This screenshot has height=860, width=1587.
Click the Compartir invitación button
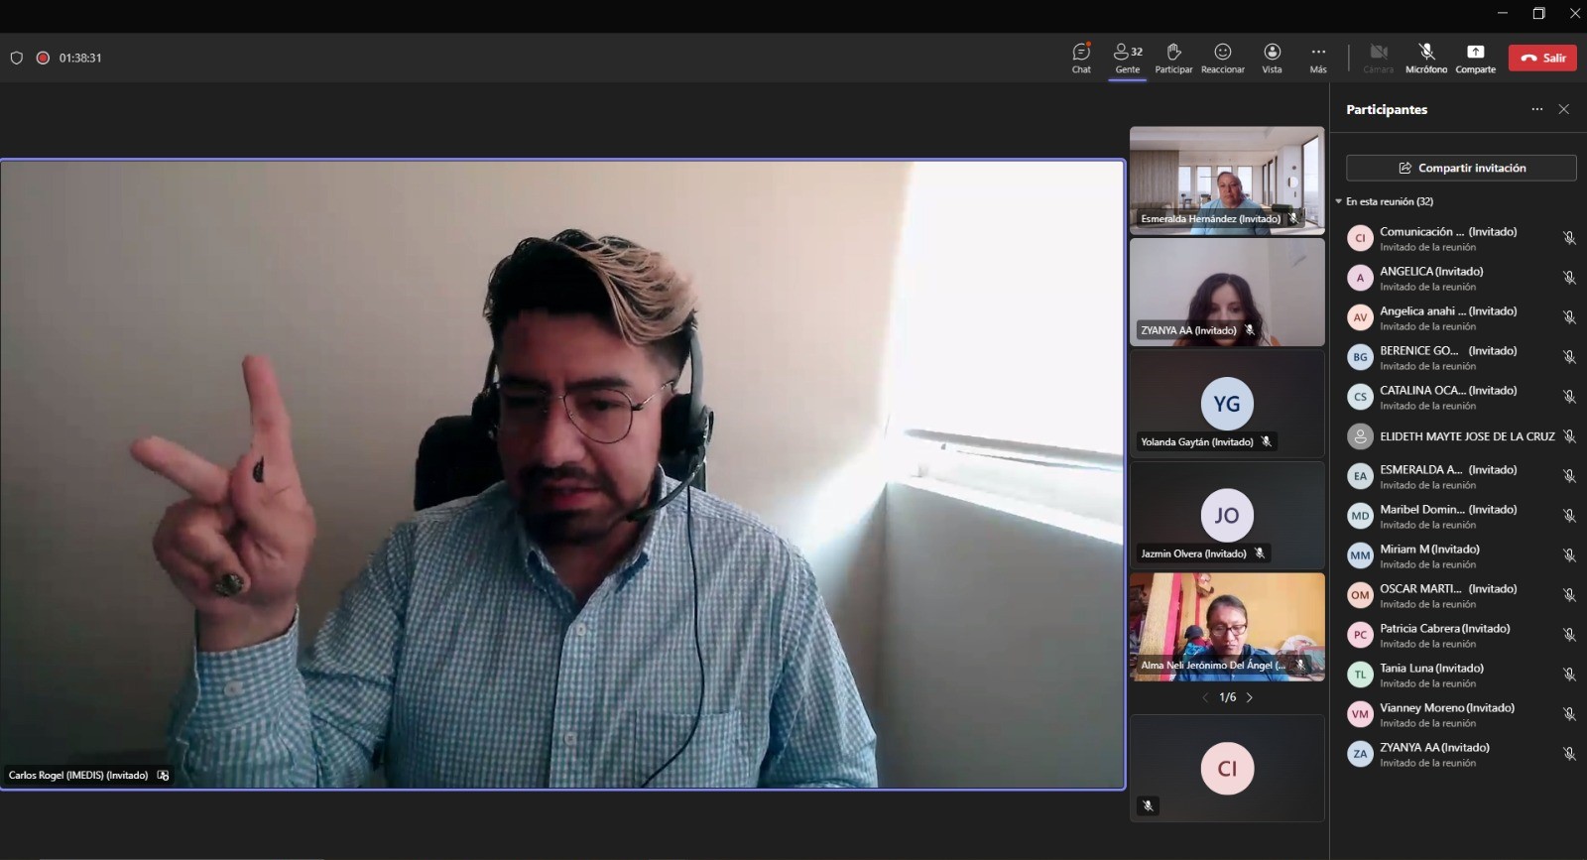coord(1461,168)
